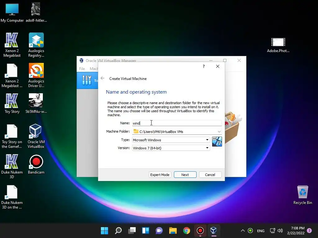Close the Create Virtual Machine dialog
The height and width of the screenshot is (238, 318).
218,66
